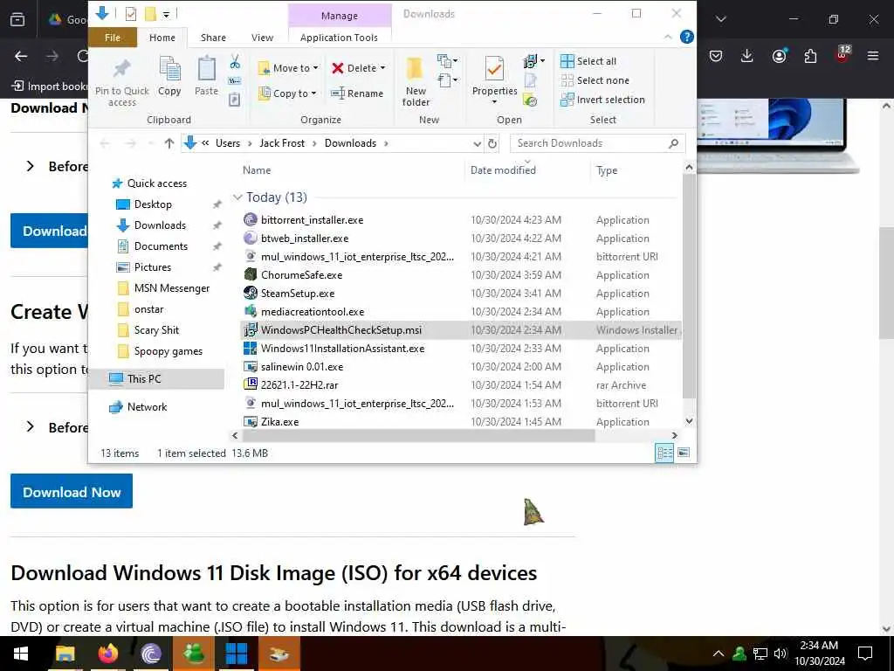Expand the address bar history dropdown

(478, 144)
